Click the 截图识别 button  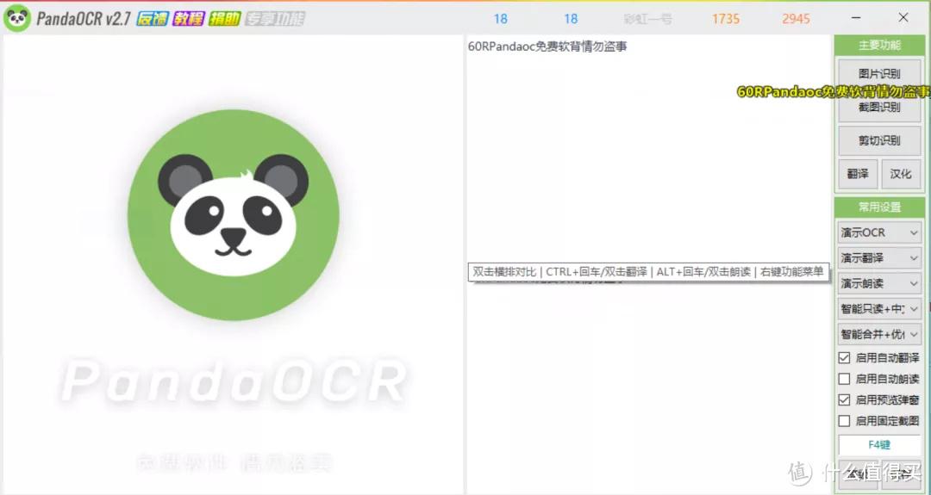[x=879, y=108]
